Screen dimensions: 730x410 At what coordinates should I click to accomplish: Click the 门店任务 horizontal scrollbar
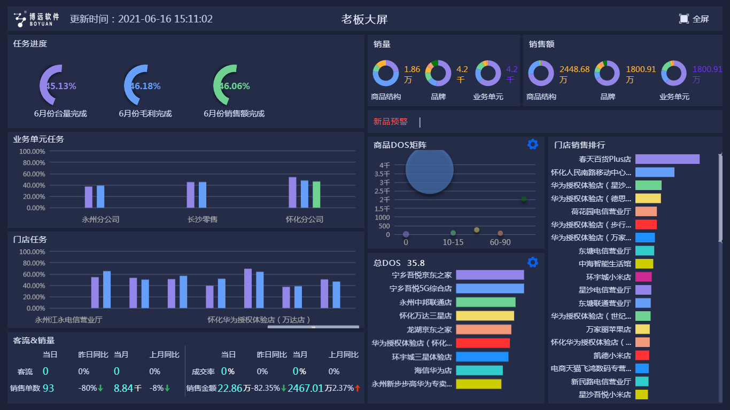[x=313, y=327]
